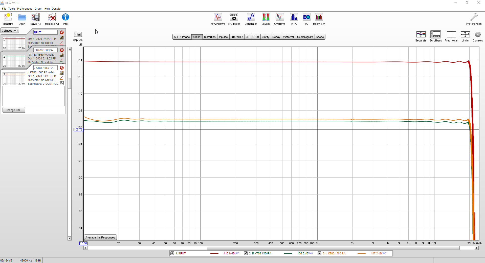Open the Preferences menu
Screen dimensions: 485x263
click(x=25, y=9)
